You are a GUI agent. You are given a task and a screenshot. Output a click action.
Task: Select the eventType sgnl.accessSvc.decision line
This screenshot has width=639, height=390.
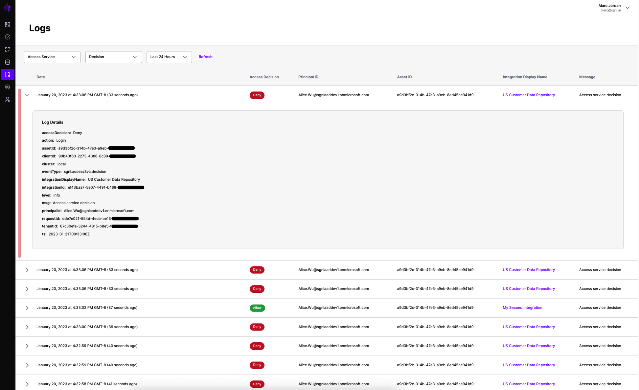pos(74,172)
